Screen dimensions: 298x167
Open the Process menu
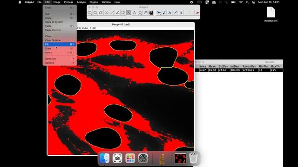coord(68,2)
